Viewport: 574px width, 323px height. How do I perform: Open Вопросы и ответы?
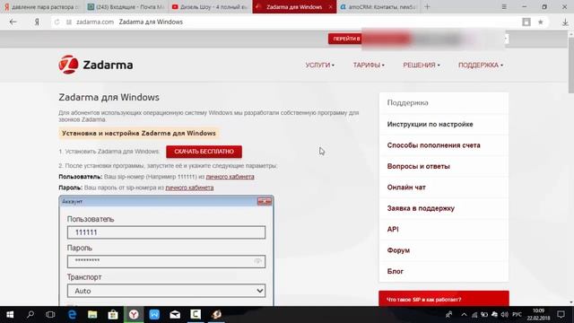419,166
